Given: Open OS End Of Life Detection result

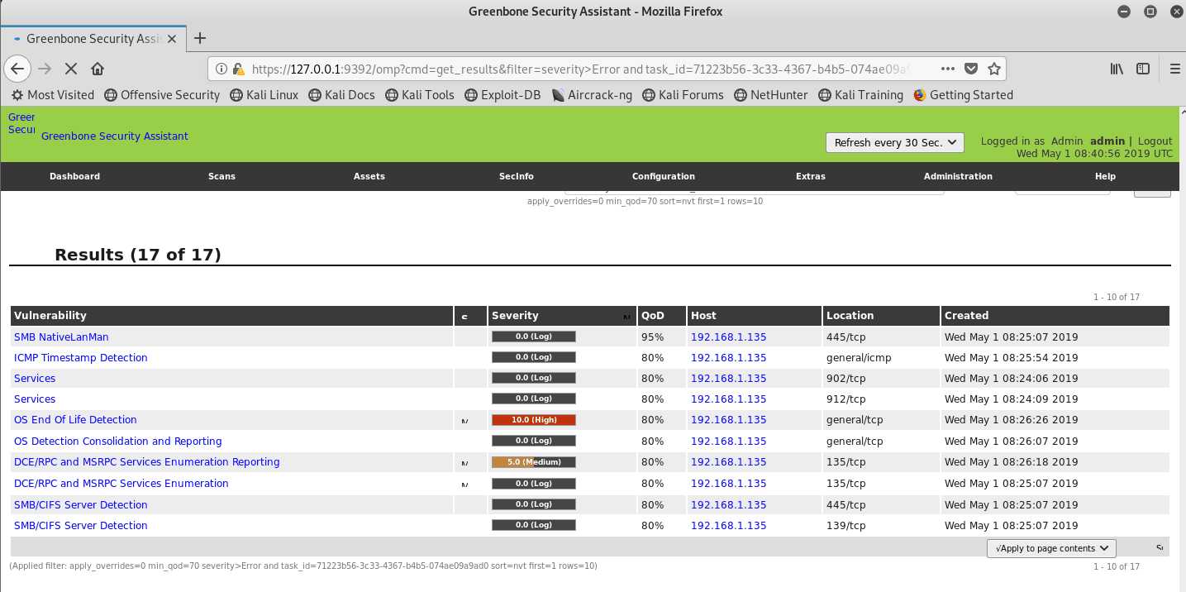Looking at the screenshot, I should (75, 419).
